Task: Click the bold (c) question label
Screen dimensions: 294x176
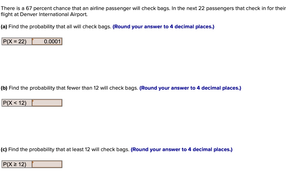Action: click(x=5, y=149)
